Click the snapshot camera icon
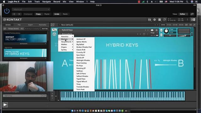The width and height of the screenshot is (201, 113). [152, 30]
